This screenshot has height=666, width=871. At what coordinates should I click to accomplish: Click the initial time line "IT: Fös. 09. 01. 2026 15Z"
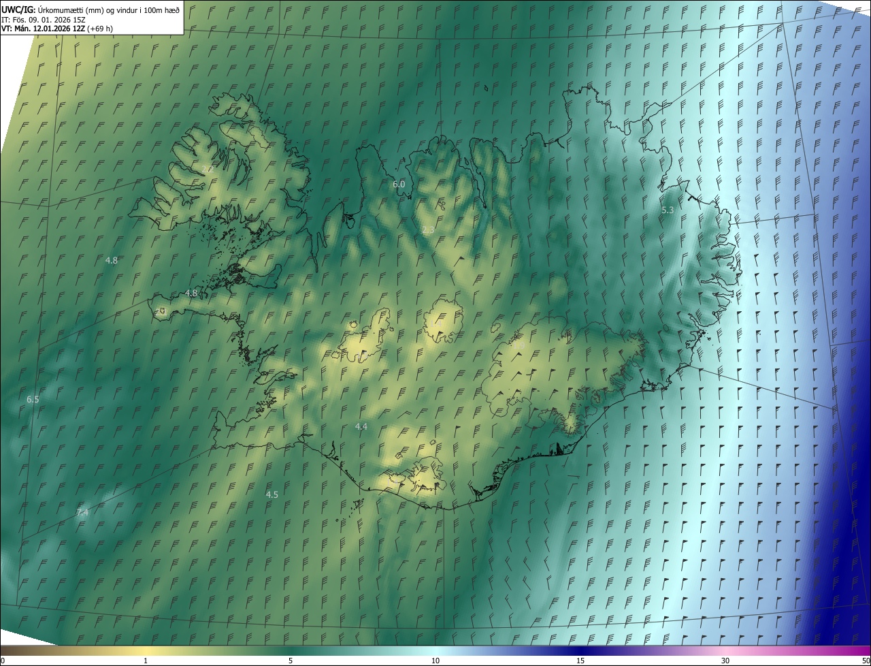(x=43, y=19)
